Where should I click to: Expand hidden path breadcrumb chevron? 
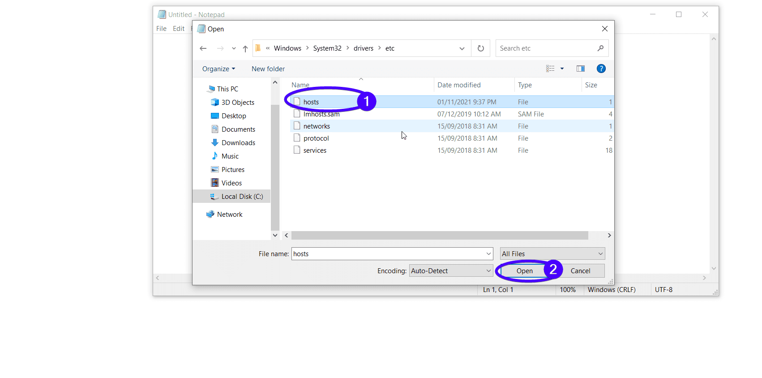[x=268, y=48]
